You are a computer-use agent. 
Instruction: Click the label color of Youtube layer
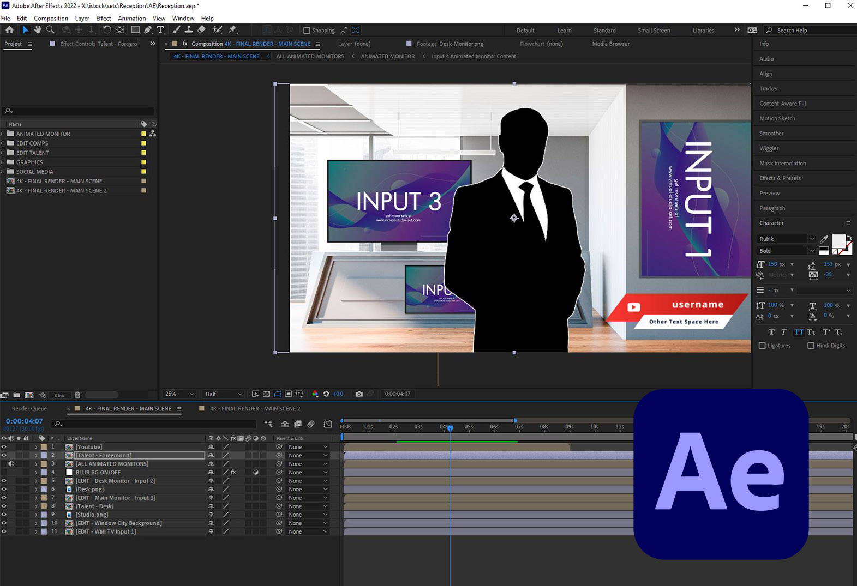tap(44, 447)
